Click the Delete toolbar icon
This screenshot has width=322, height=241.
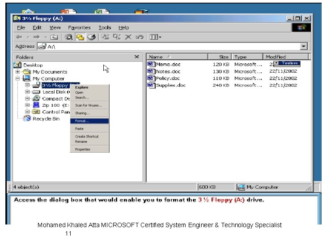pos(128,37)
